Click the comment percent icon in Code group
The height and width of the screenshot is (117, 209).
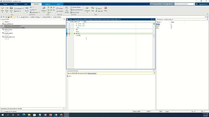pyautogui.click(x=49, y=7)
